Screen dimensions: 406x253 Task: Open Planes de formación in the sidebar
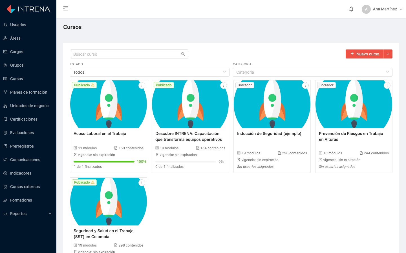pyautogui.click(x=28, y=92)
